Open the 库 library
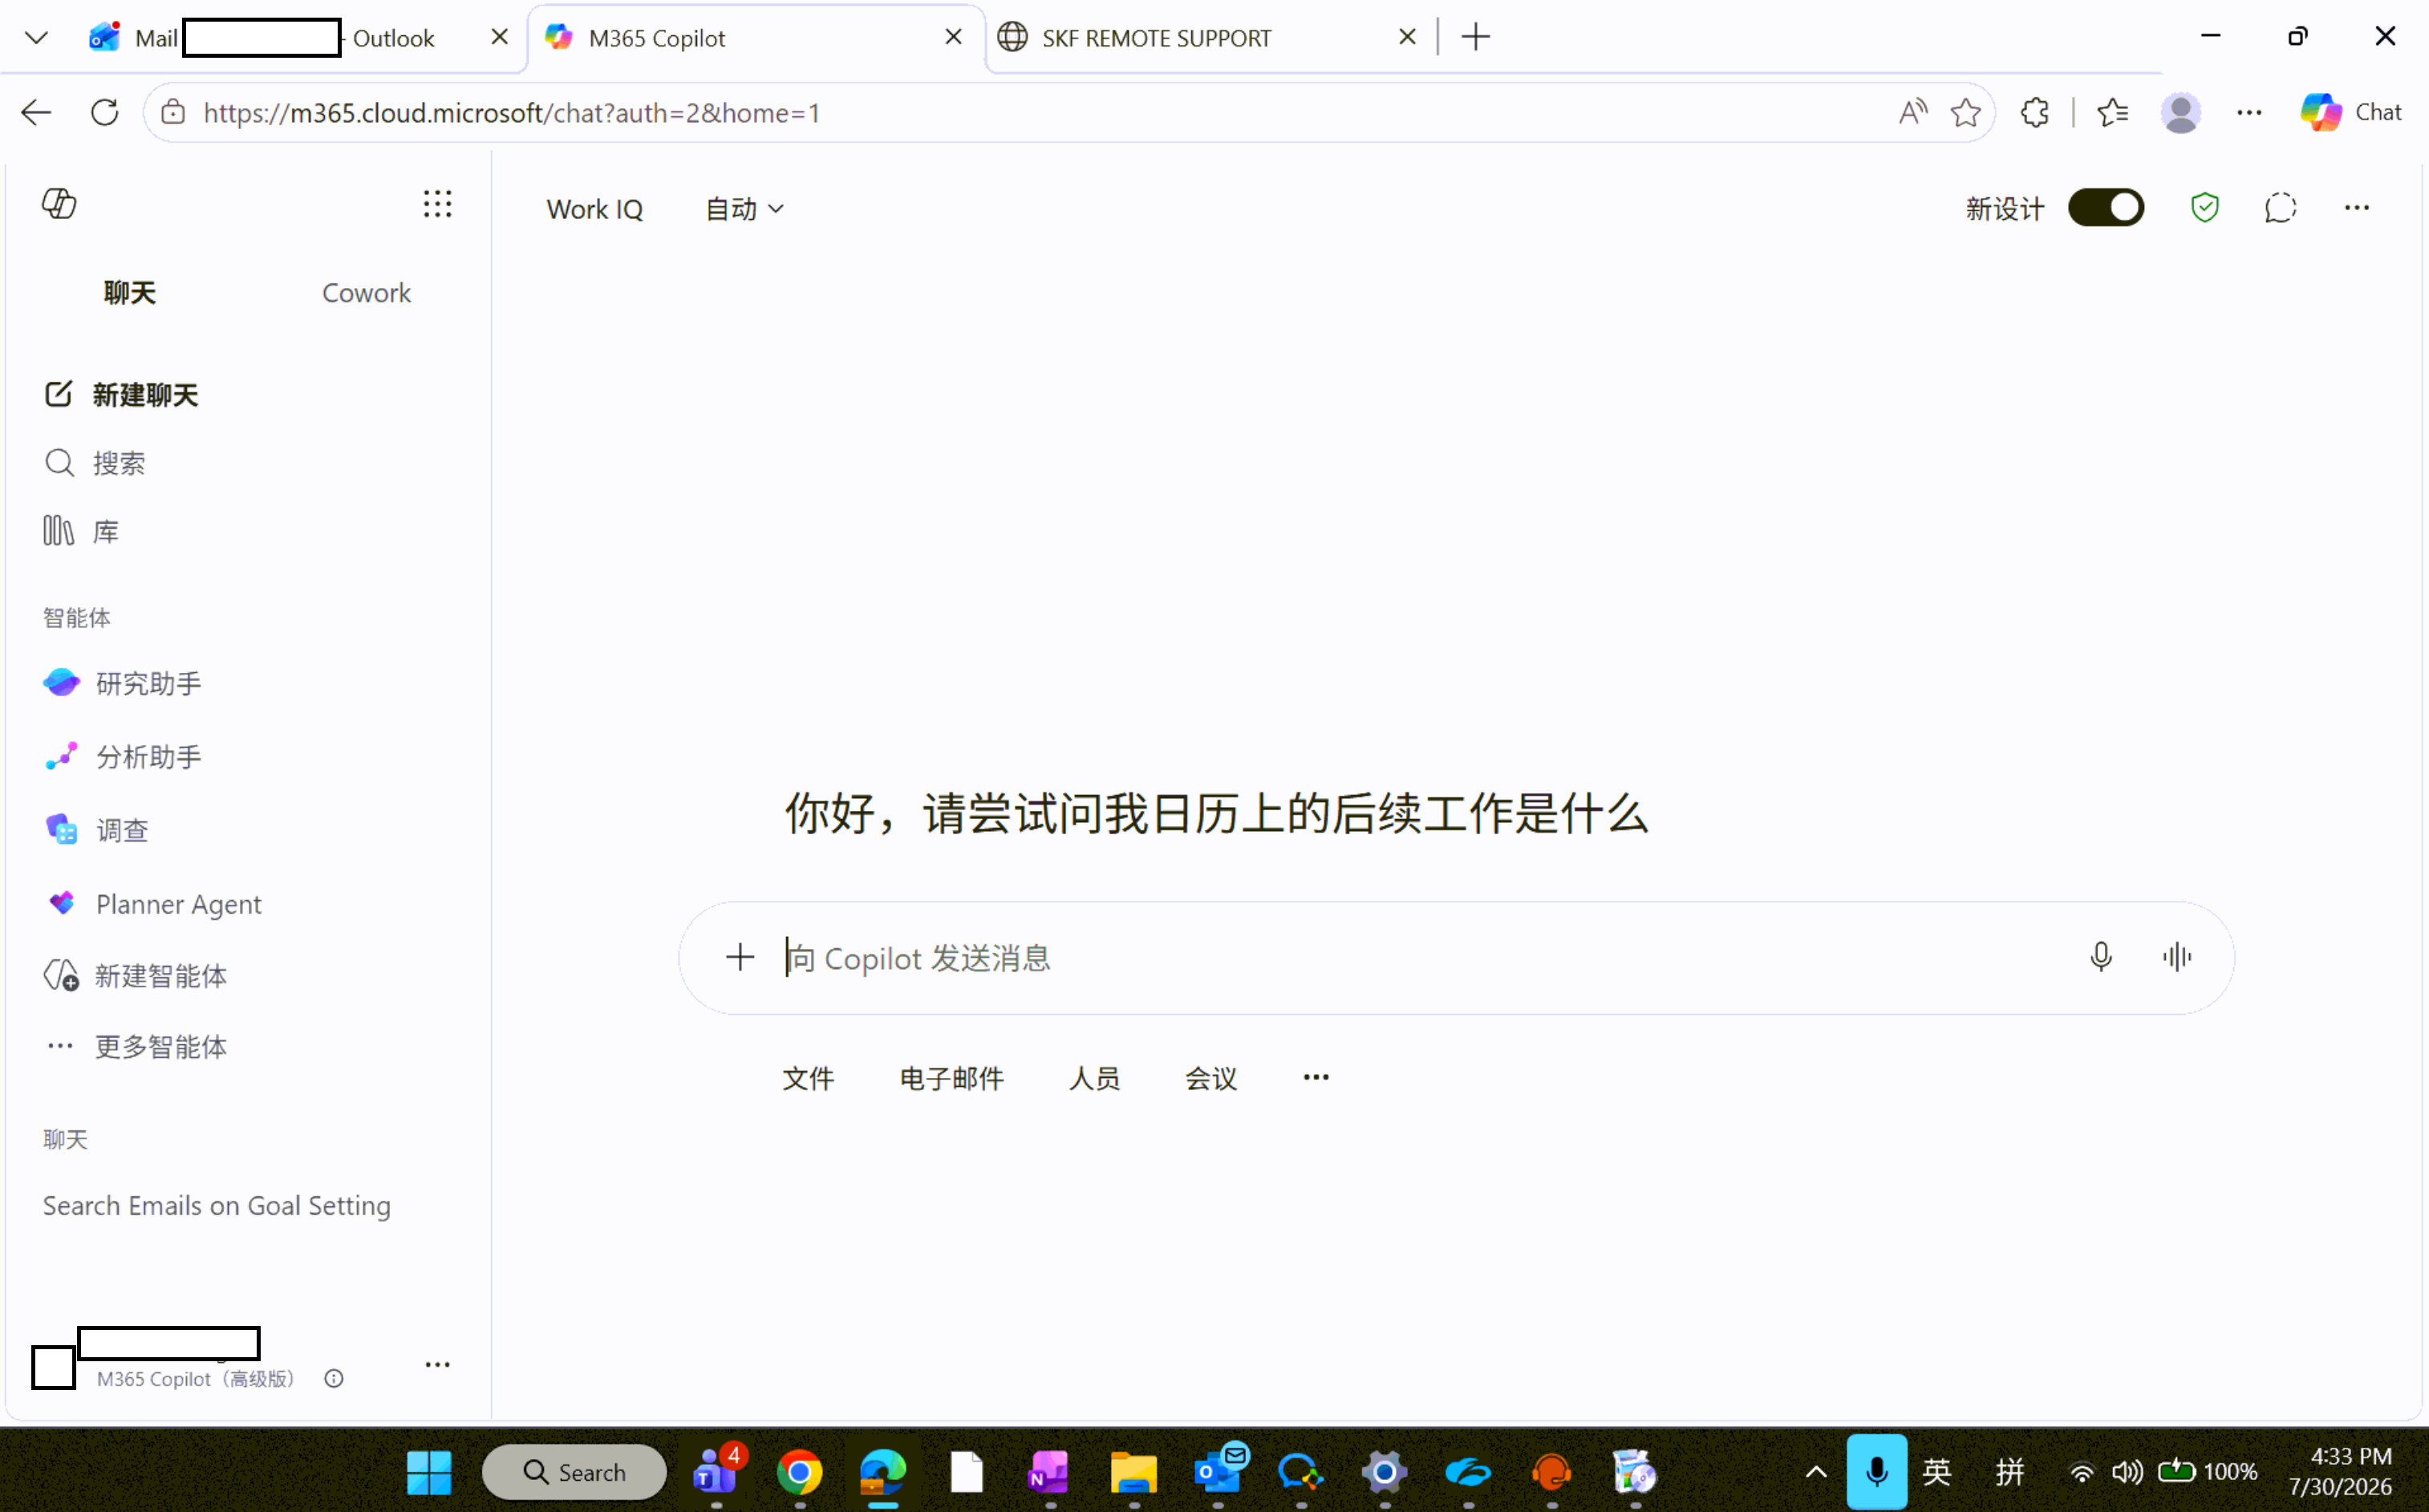Image resolution: width=2429 pixels, height=1512 pixels. click(81, 531)
